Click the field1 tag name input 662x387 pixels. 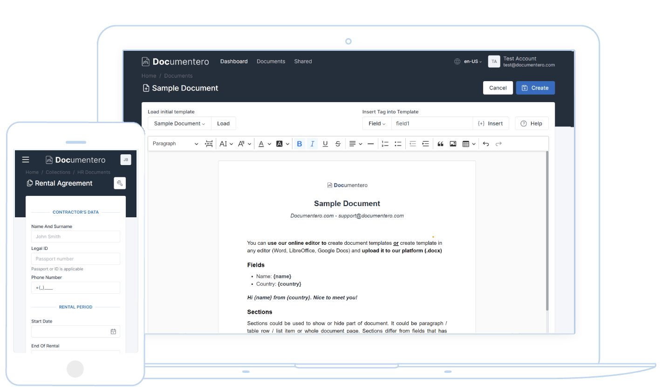tap(432, 124)
